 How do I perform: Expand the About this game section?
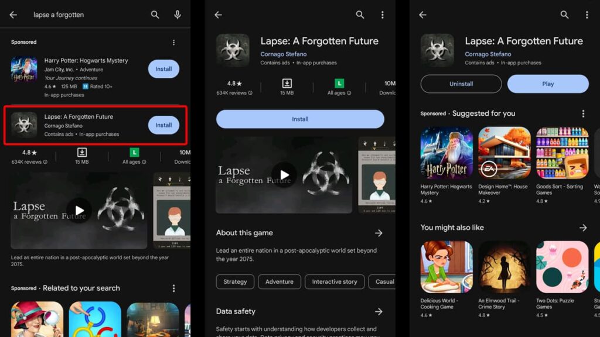pyautogui.click(x=379, y=233)
